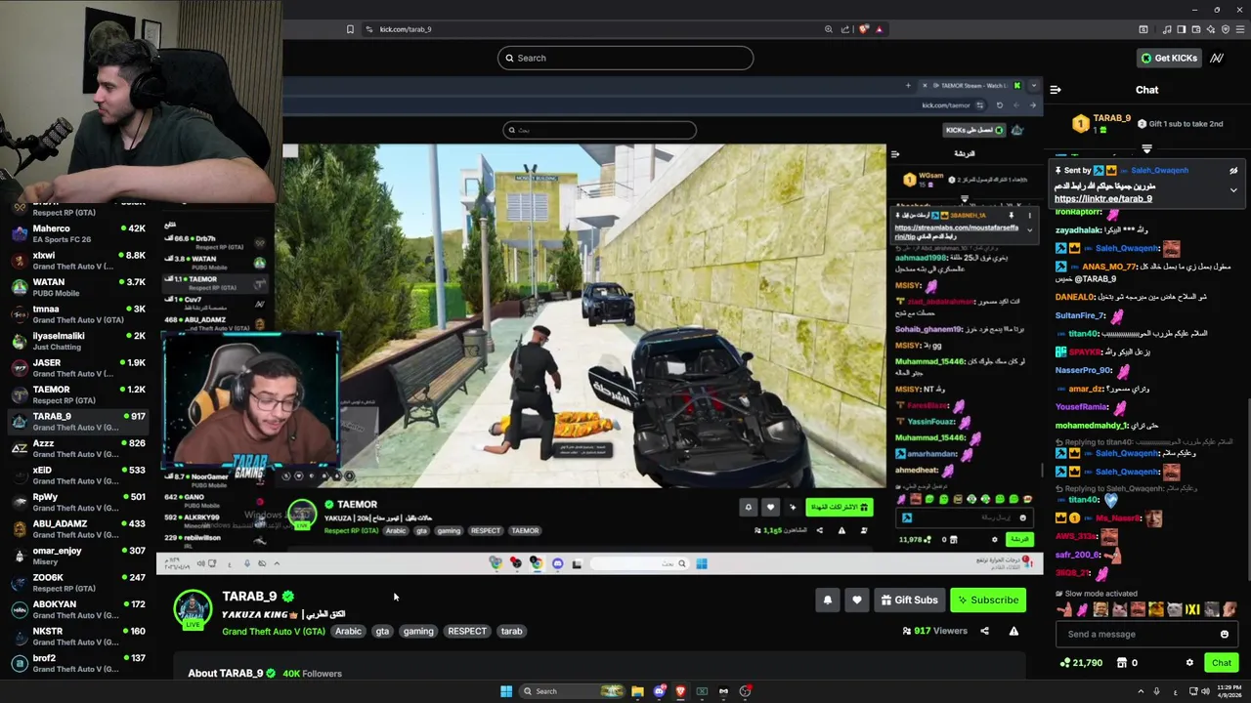Open ZOO6K channel in the sidebar

78,582
